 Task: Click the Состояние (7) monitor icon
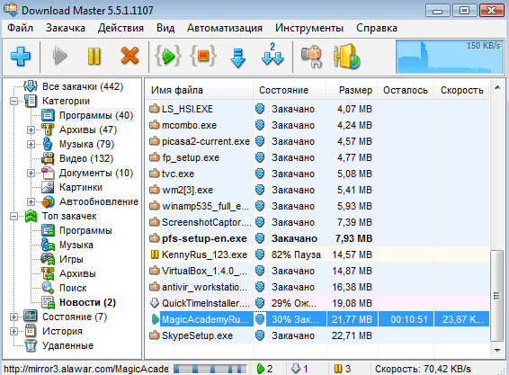[x=31, y=317]
